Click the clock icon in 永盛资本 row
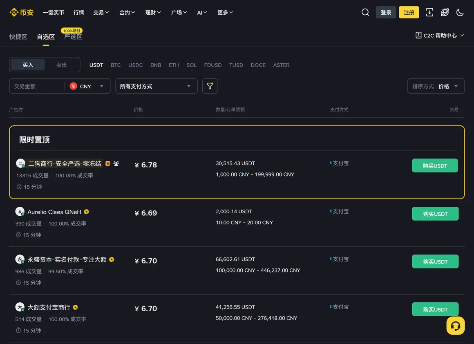Viewport: 474px width, 344px height. pyautogui.click(x=18, y=283)
